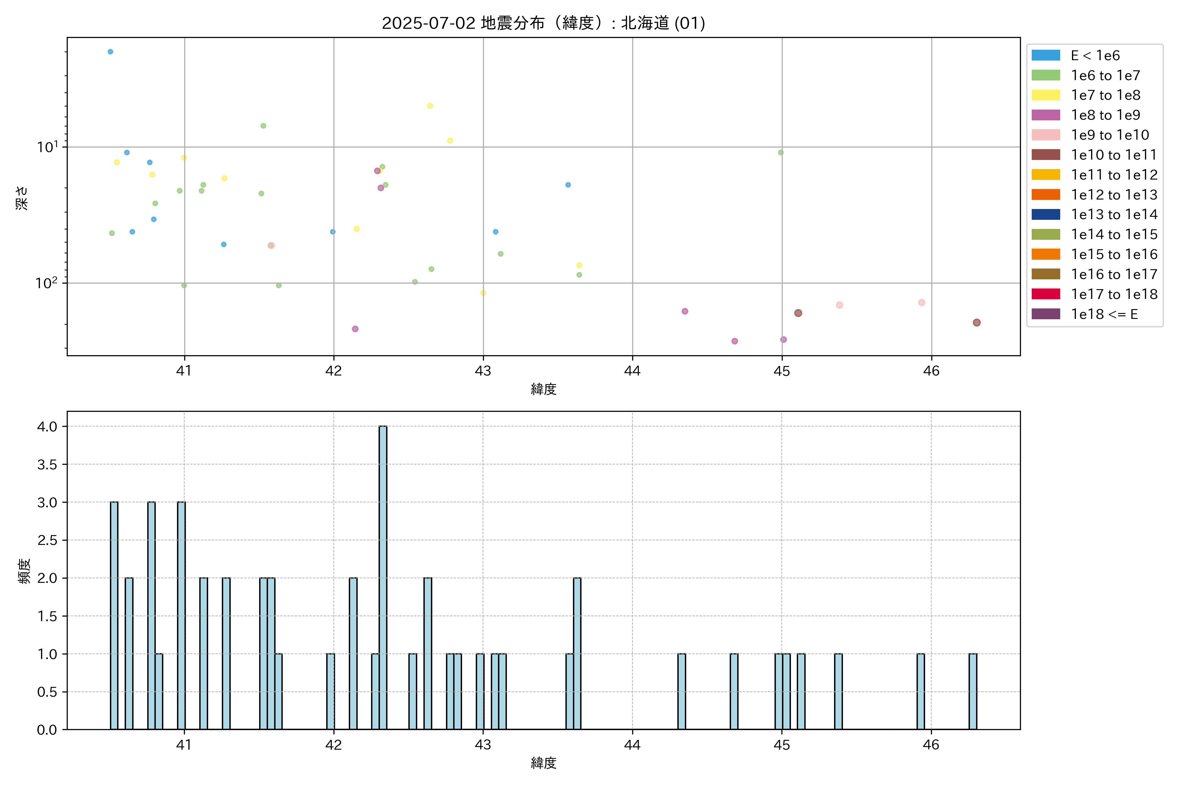Click the 頻度 y-axis label
1178x785 pixels.
(x=24, y=571)
